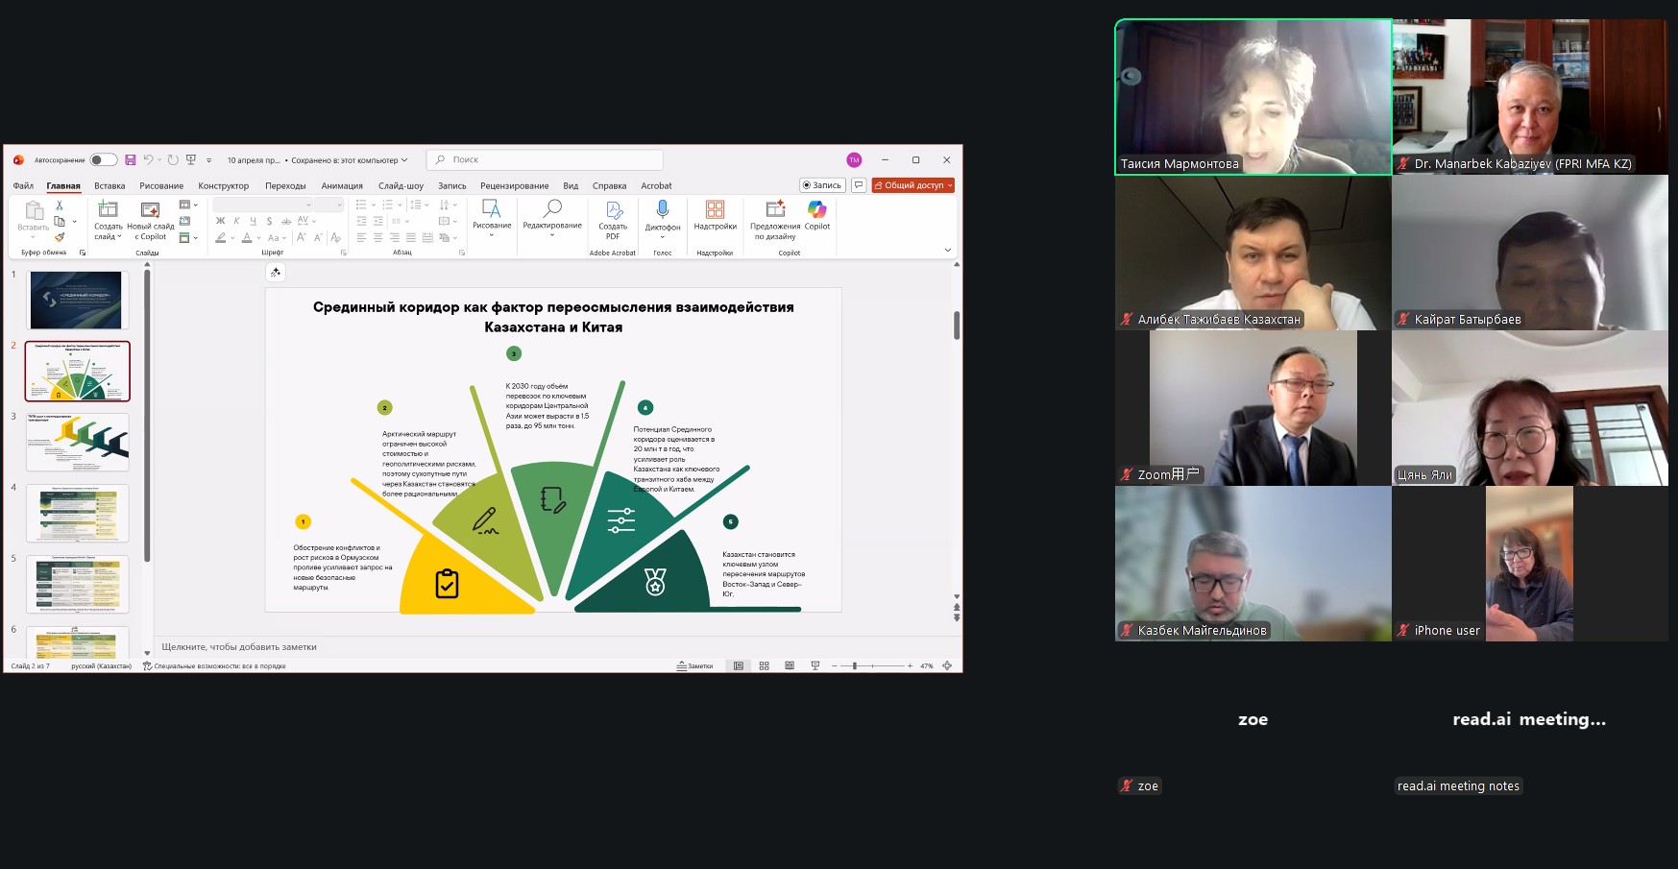Switch to slide sorter view in status bar
This screenshot has height=869, width=1678.
pyautogui.click(x=765, y=665)
